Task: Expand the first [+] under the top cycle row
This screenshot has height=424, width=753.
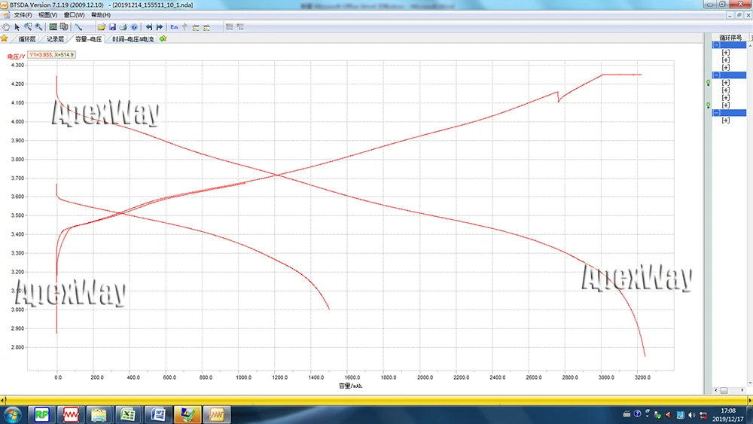Action: coord(726,52)
